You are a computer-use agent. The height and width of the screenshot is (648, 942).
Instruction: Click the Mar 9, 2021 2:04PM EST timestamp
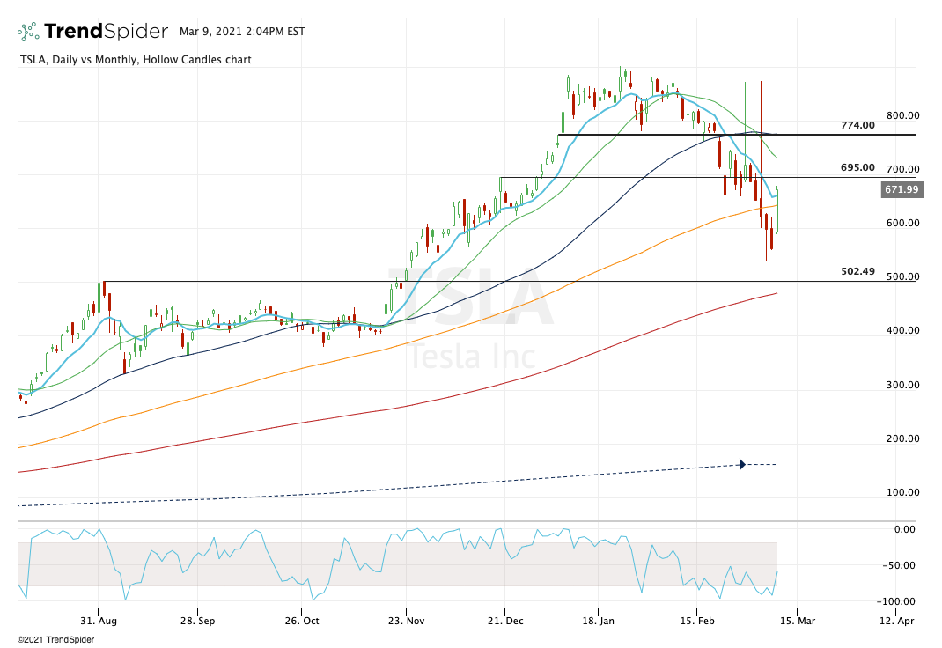242,32
